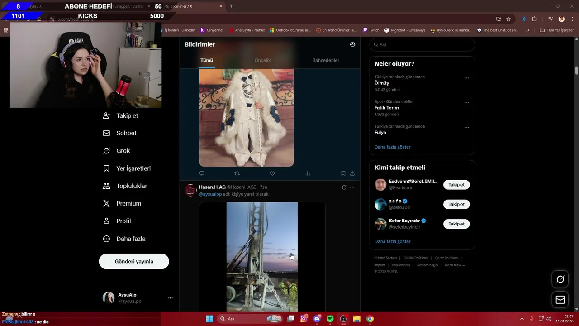This screenshot has height=326, width=579.
Task: Click the repost icon under the photo post
Action: tap(237, 173)
